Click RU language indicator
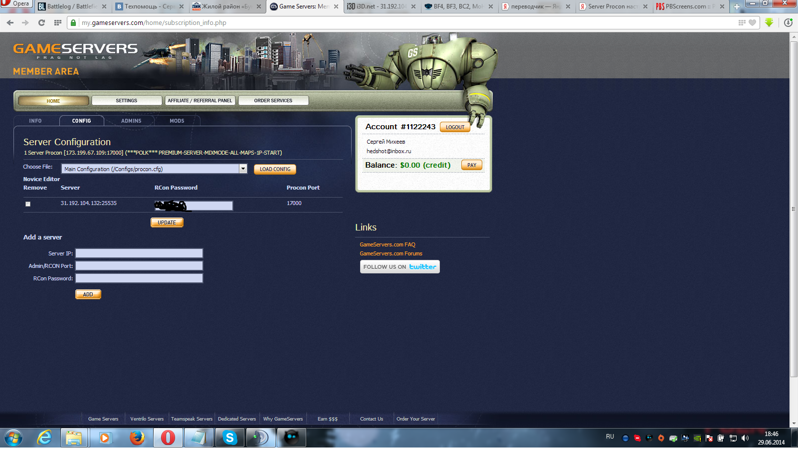This screenshot has height=449, width=798. tap(610, 437)
